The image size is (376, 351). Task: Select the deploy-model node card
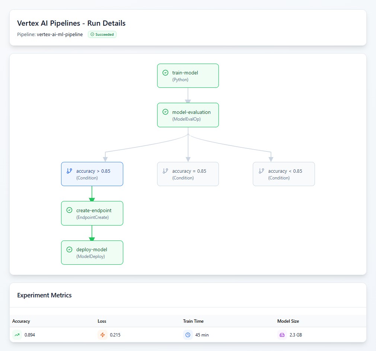click(x=92, y=252)
